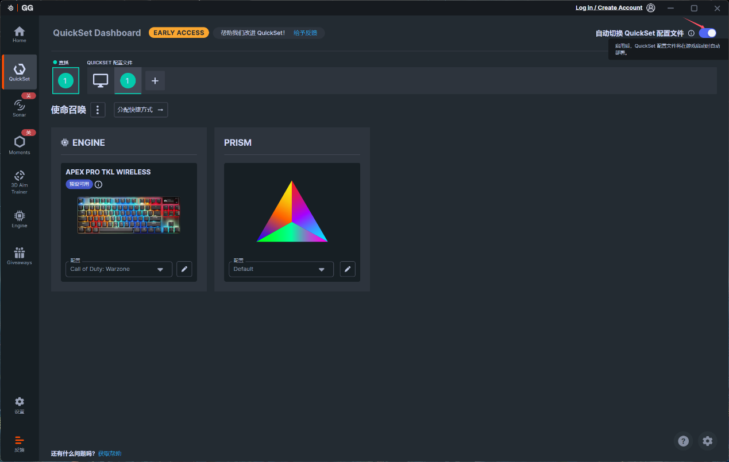Click the pencil edit icon in PRISM card
The width and height of the screenshot is (729, 462).
tap(348, 269)
